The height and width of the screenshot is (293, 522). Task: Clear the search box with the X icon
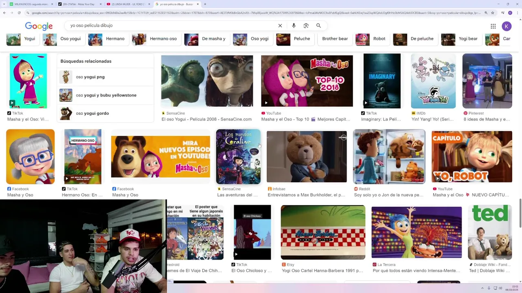pos(280,26)
